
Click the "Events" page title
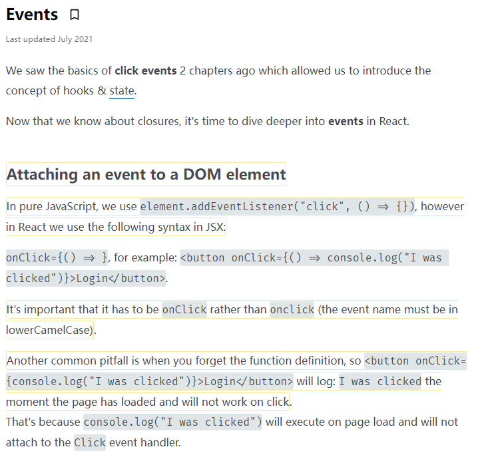pos(32,14)
